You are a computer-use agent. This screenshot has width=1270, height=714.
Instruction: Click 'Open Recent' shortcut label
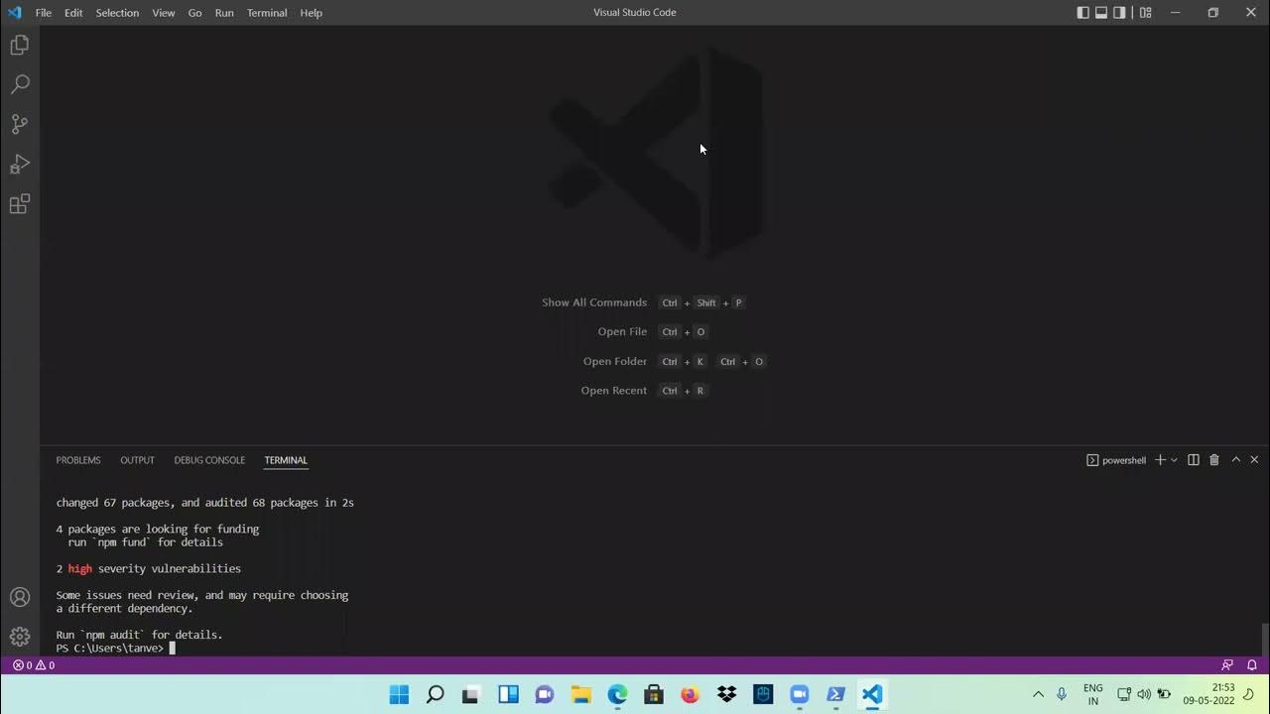614,391
